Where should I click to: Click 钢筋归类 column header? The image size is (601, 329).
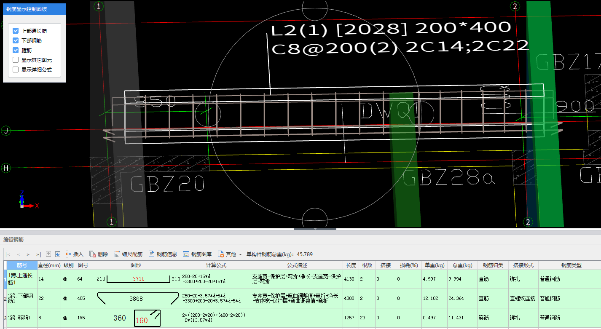tap(493, 265)
